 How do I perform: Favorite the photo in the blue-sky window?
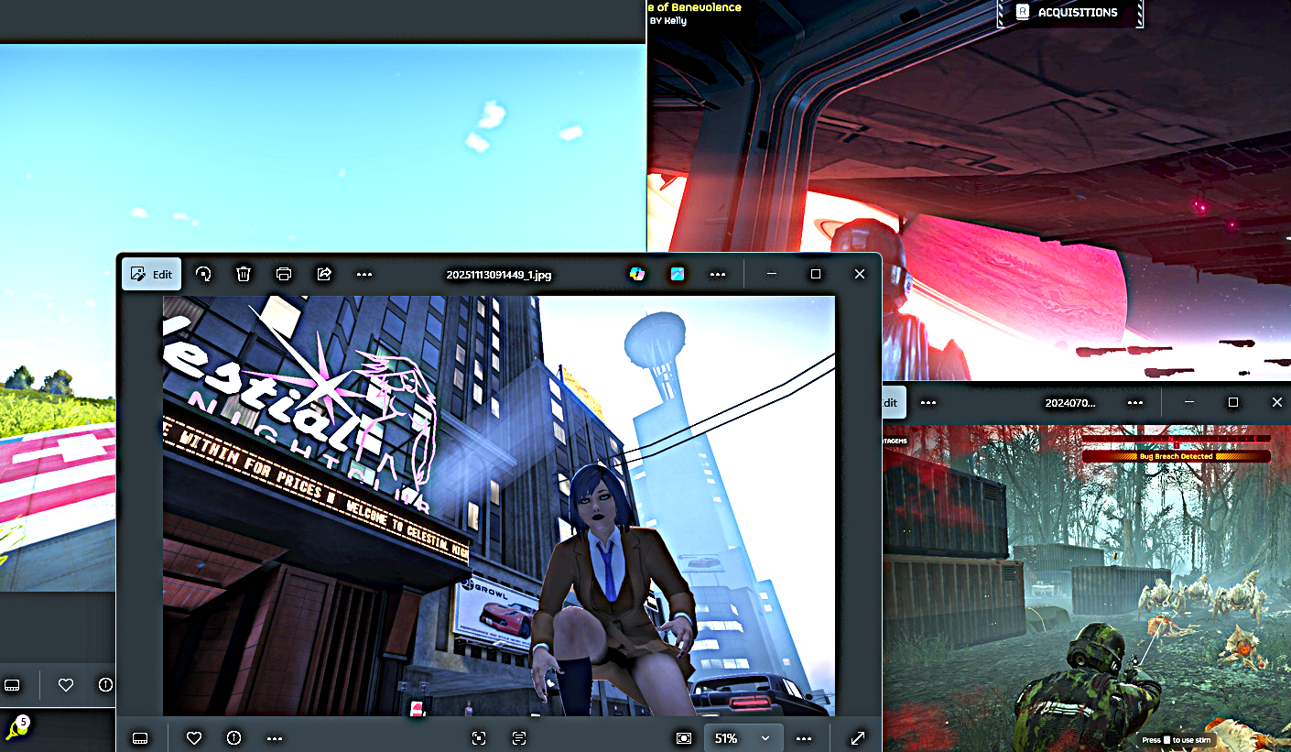[x=66, y=684]
